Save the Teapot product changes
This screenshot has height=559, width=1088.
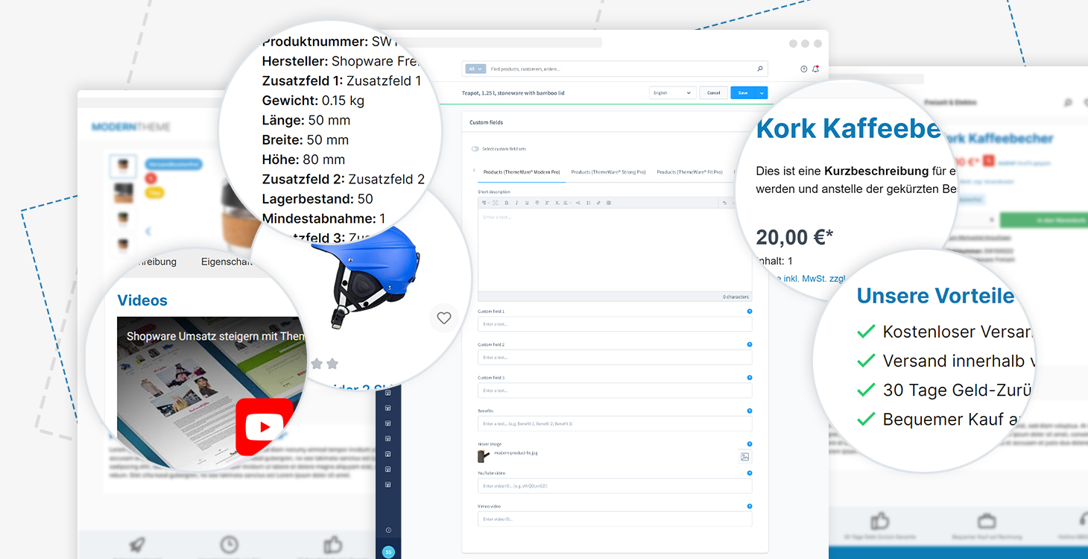[x=742, y=92]
